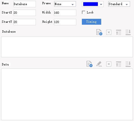
Task: Click the Name input field
Action: click(x=25, y=4)
